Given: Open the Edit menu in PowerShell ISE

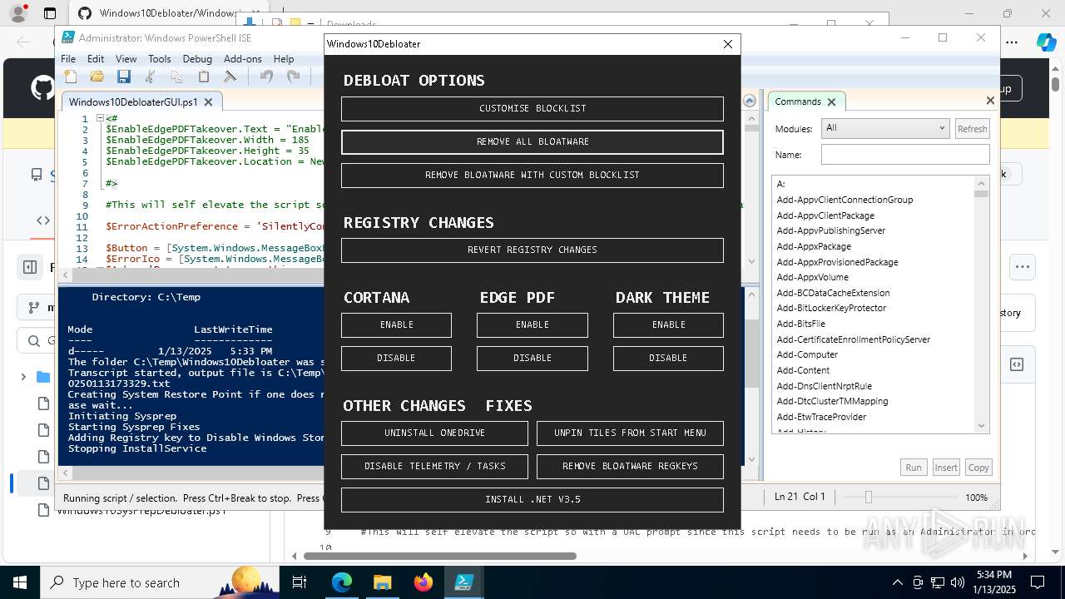Looking at the screenshot, I should (96, 59).
